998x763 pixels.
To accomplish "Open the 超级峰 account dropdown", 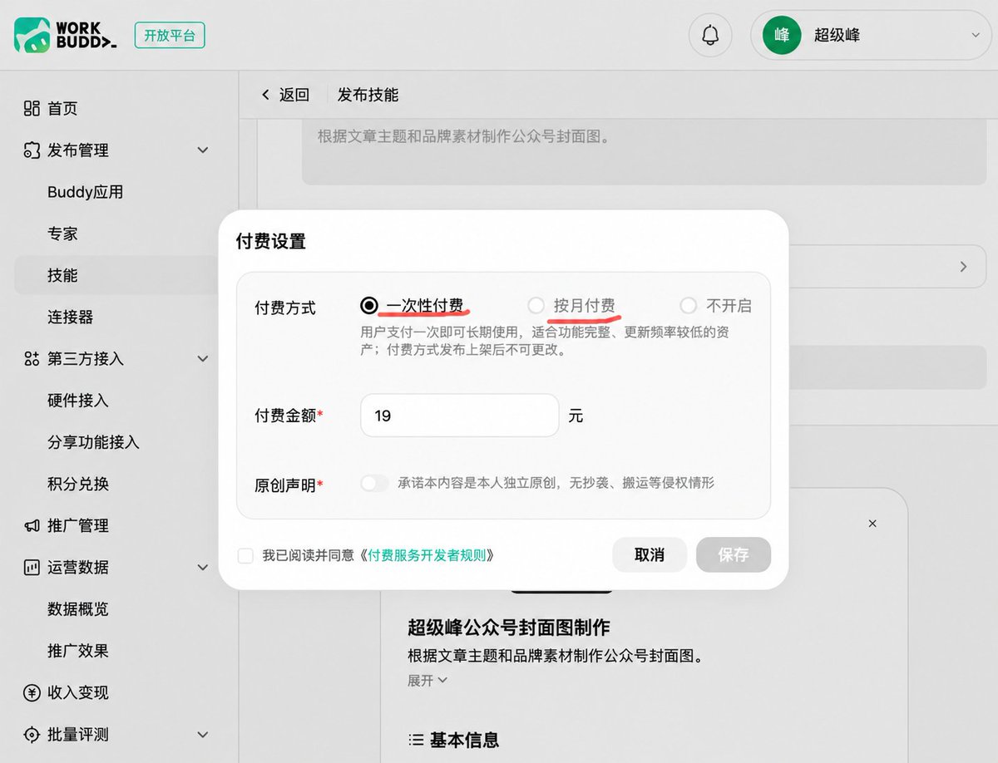I will [x=871, y=35].
